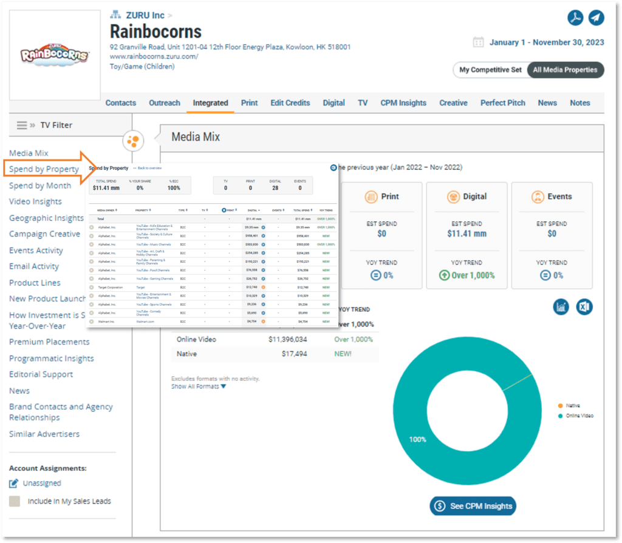Open Premium Placements in sidebar
Viewport: 622px width, 543px height.
(x=49, y=342)
